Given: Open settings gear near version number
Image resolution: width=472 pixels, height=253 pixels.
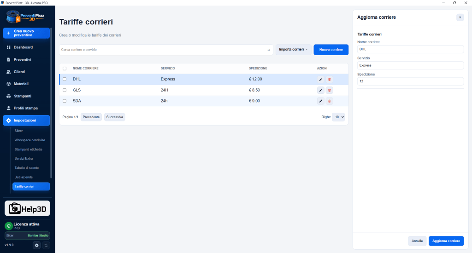Looking at the screenshot, I should coord(37,245).
